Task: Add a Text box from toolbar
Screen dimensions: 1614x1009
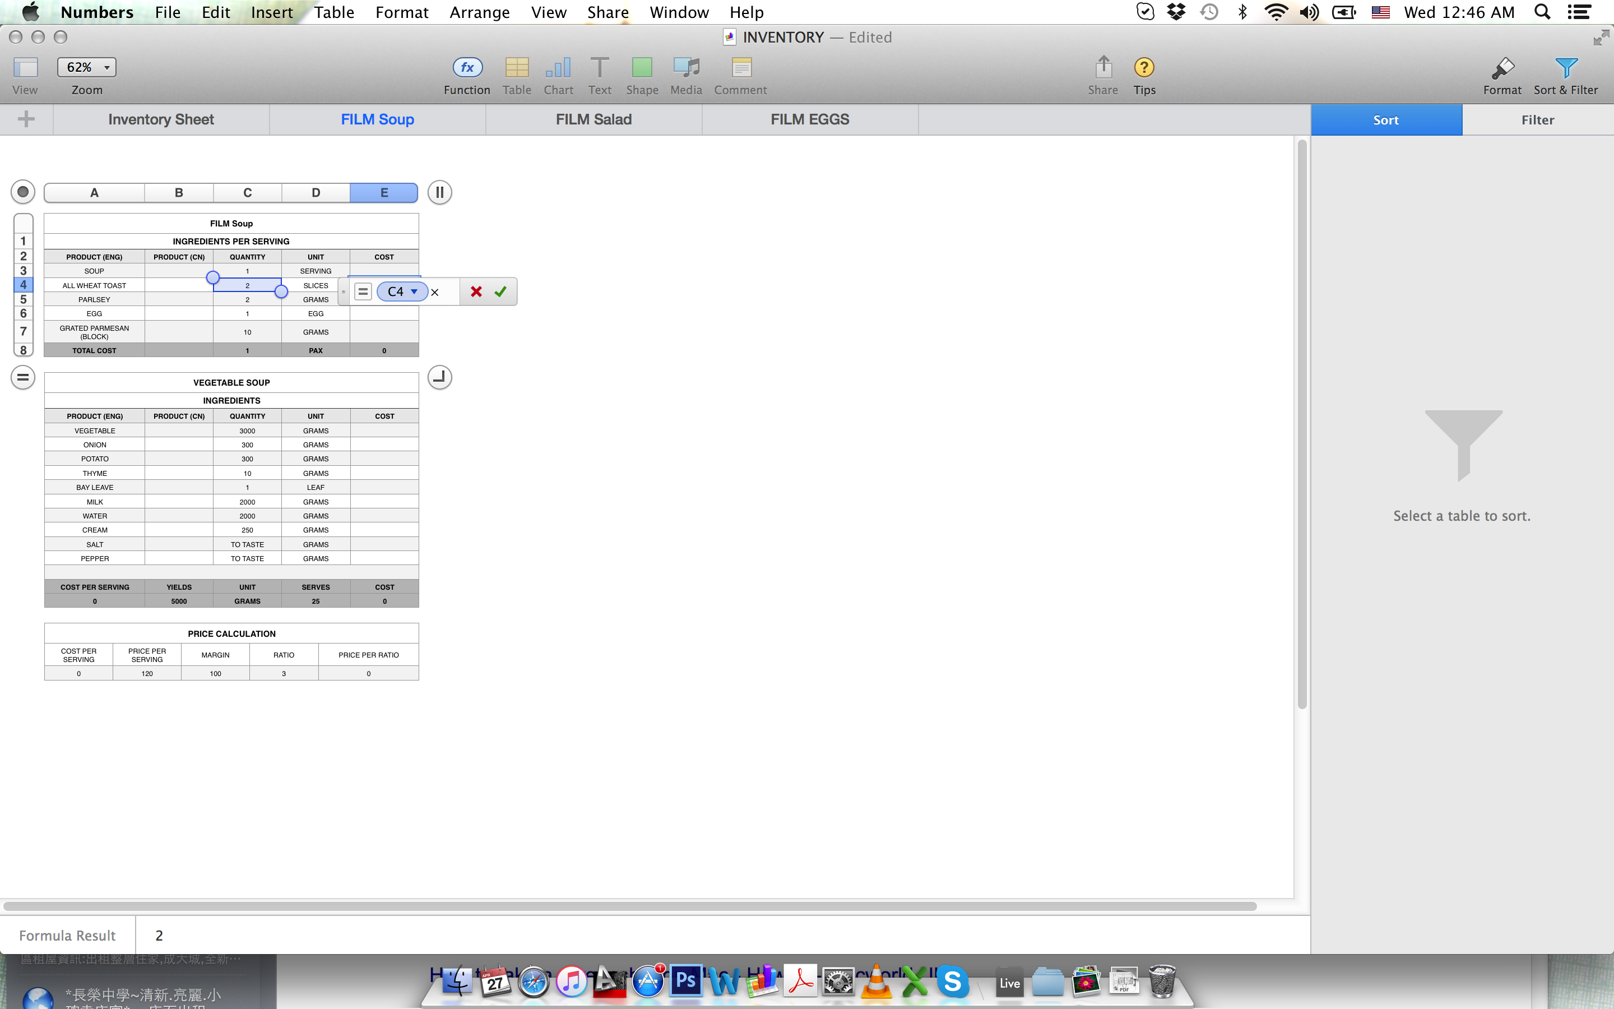Action: [599, 67]
